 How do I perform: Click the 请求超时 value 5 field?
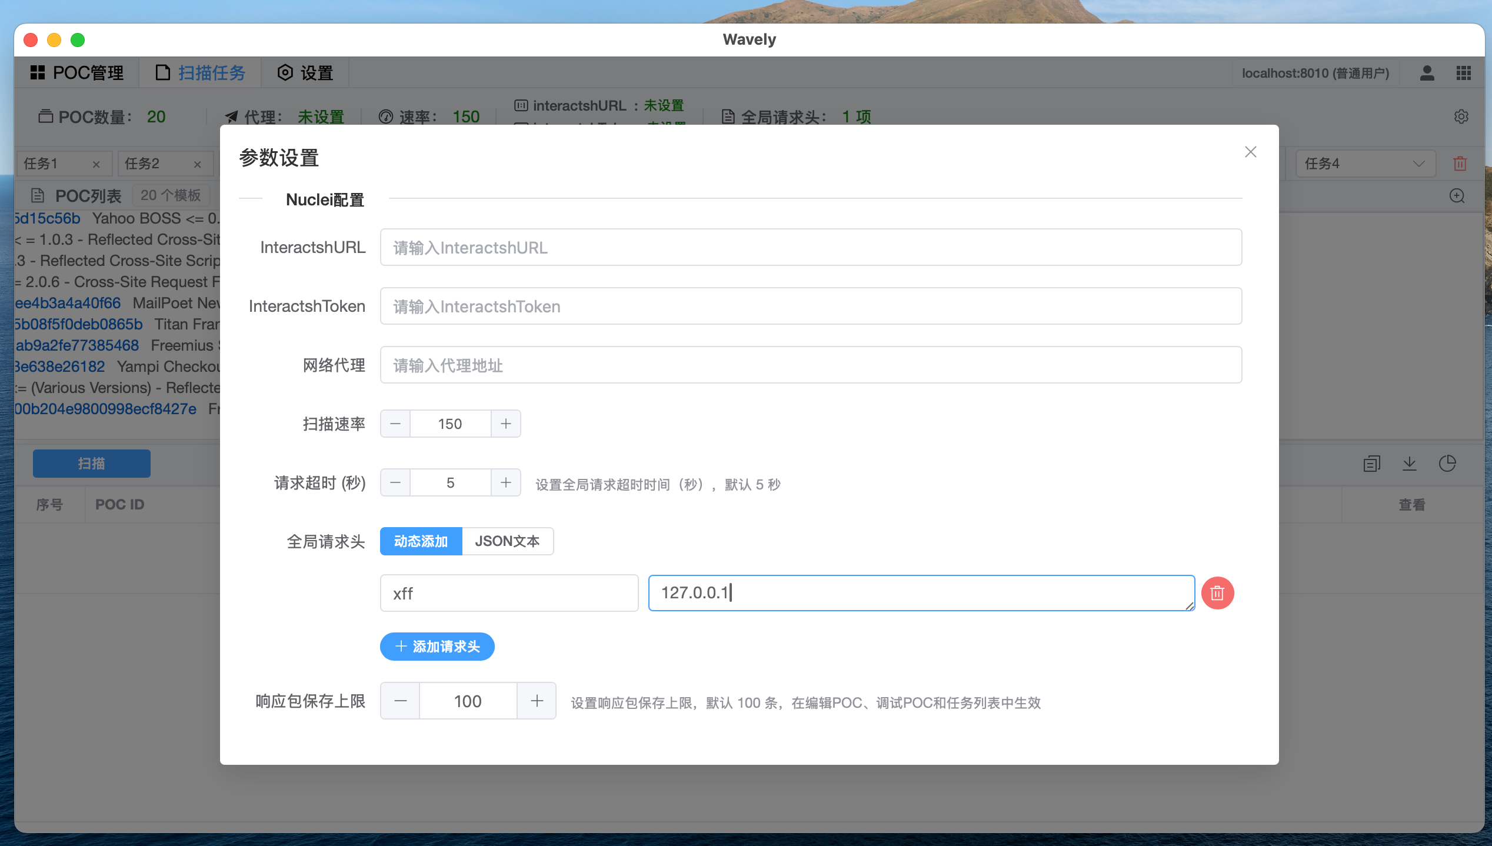pos(450,482)
